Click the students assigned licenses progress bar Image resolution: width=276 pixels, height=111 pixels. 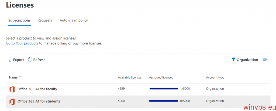(164, 101)
